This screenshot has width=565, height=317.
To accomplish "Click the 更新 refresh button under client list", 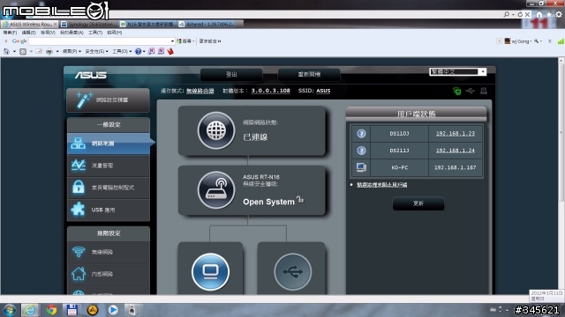I will pos(418,203).
